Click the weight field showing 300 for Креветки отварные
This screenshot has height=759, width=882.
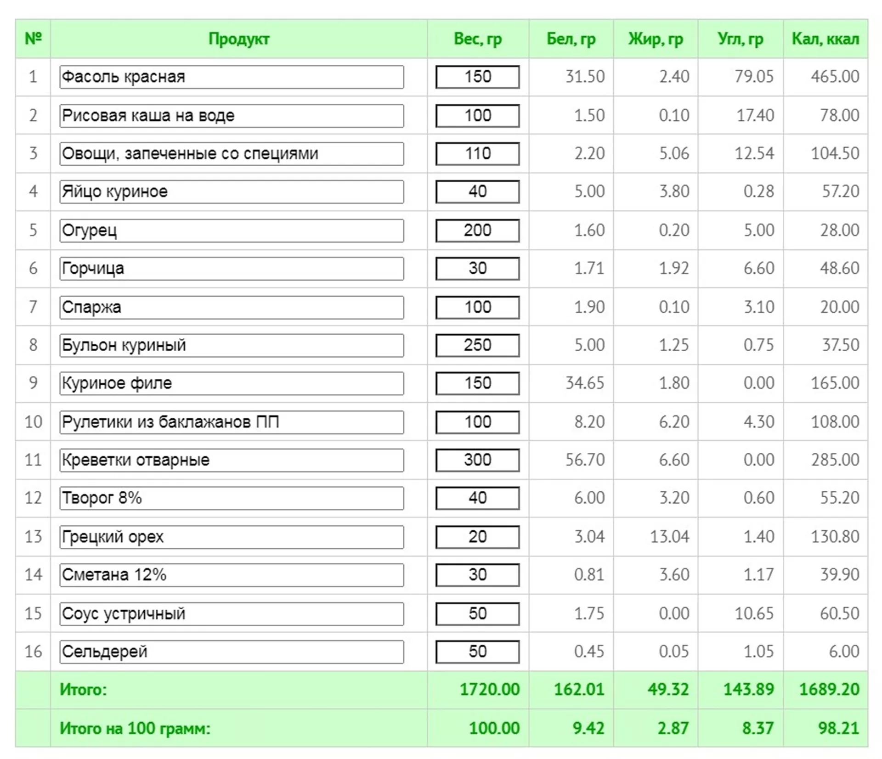(x=477, y=460)
